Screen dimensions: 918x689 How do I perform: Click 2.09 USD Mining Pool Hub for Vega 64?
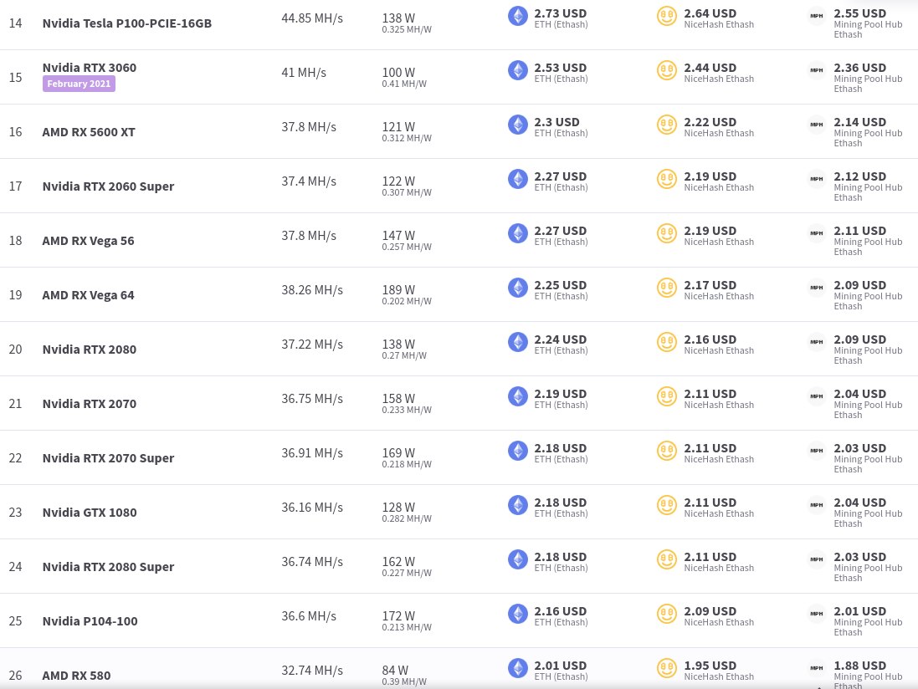pos(859,285)
